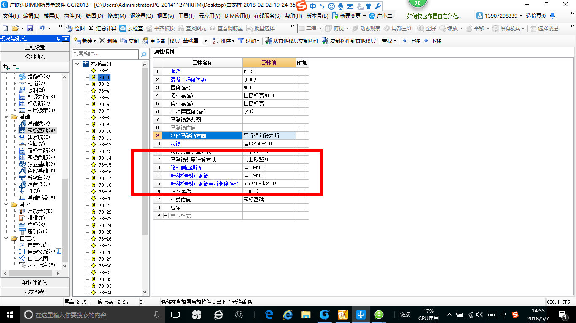Click the component list vertical scrollbar
The image size is (576, 323).
point(145,151)
